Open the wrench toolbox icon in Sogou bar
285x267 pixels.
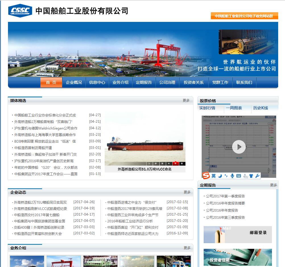pyautogui.click(x=257, y=176)
